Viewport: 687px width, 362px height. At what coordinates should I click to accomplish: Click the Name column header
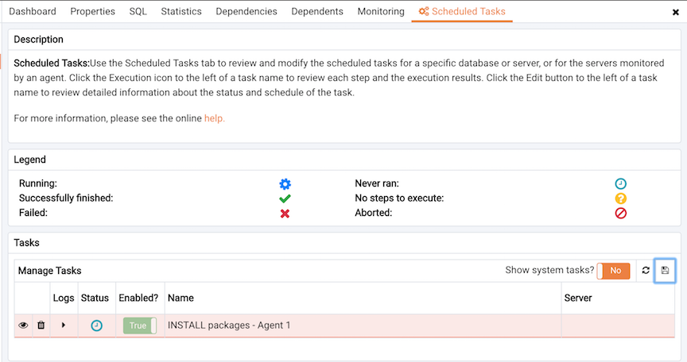(x=180, y=298)
